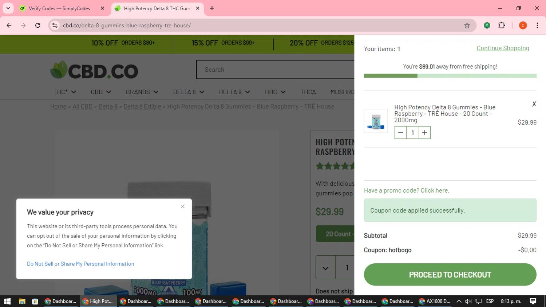This screenshot has height=307, width=546.
Task: Open the Extensions puzzle icon
Action: 502,25
